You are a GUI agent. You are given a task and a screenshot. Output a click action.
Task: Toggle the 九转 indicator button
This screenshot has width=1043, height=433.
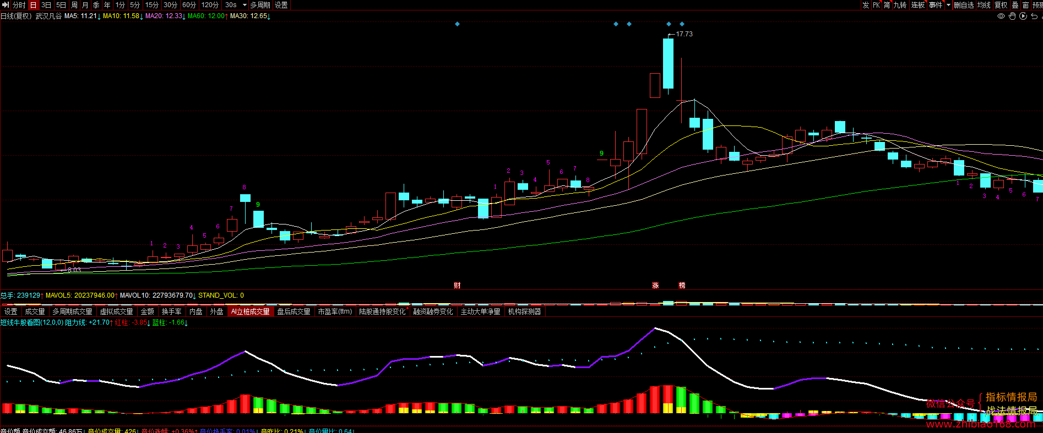[900, 5]
